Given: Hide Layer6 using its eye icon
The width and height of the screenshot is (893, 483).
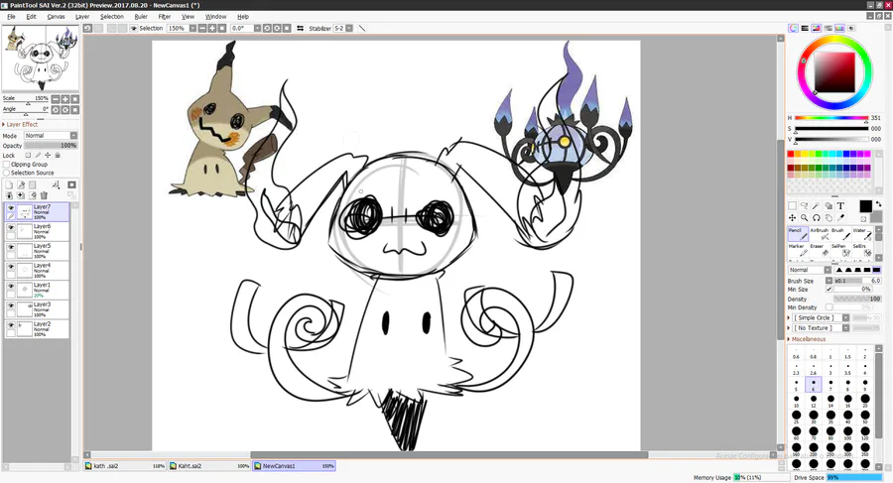Looking at the screenshot, I should coord(11,228).
